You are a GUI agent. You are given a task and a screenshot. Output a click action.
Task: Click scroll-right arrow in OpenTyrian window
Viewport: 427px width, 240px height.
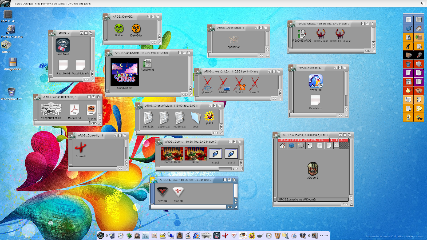click(263, 55)
